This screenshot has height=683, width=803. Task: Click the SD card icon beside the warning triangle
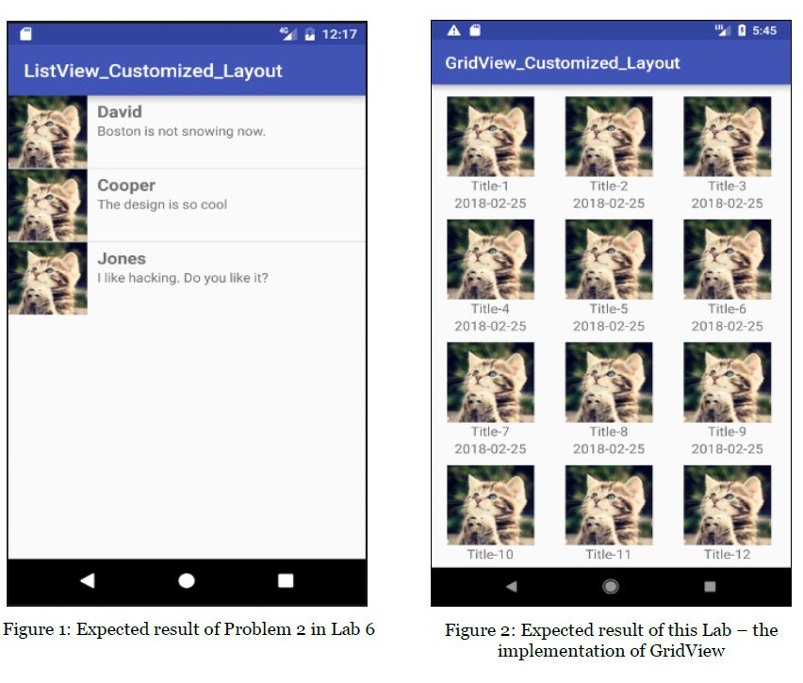coord(475,30)
